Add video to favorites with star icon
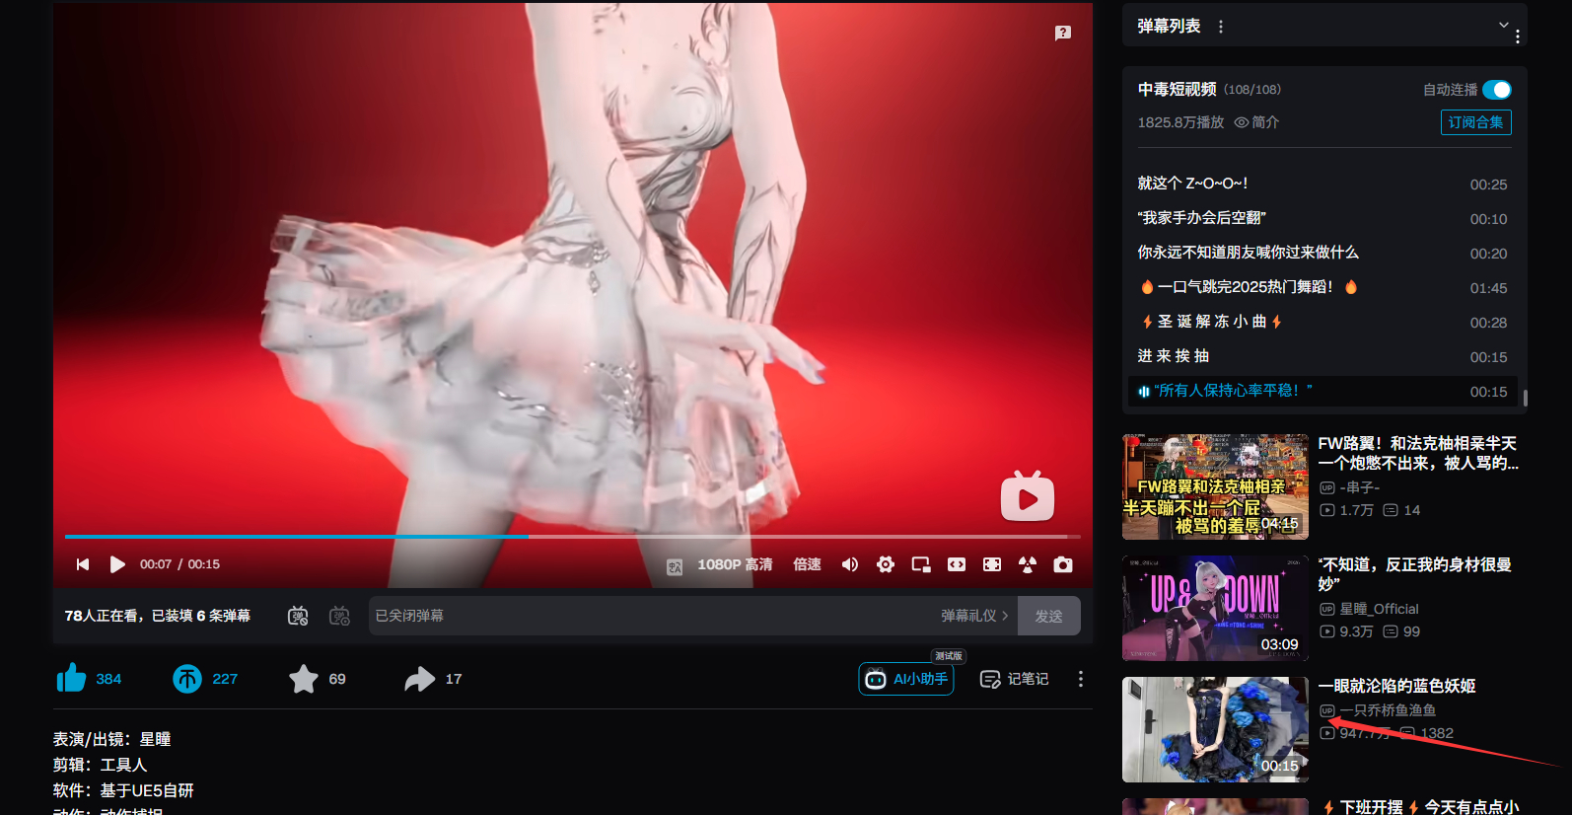 [304, 679]
